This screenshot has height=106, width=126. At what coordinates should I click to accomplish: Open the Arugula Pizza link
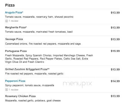(14, 13)
